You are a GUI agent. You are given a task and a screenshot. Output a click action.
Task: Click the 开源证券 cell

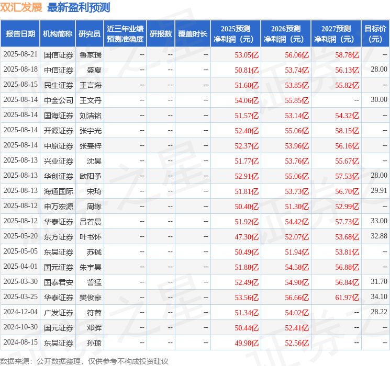[59, 131]
